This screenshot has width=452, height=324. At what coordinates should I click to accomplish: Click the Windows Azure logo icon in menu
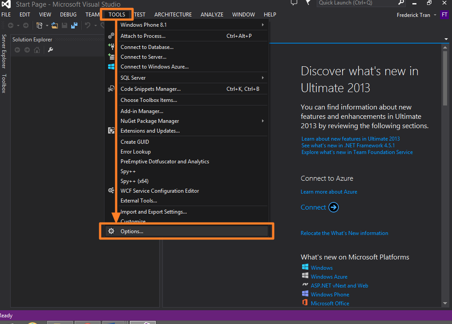point(111,67)
